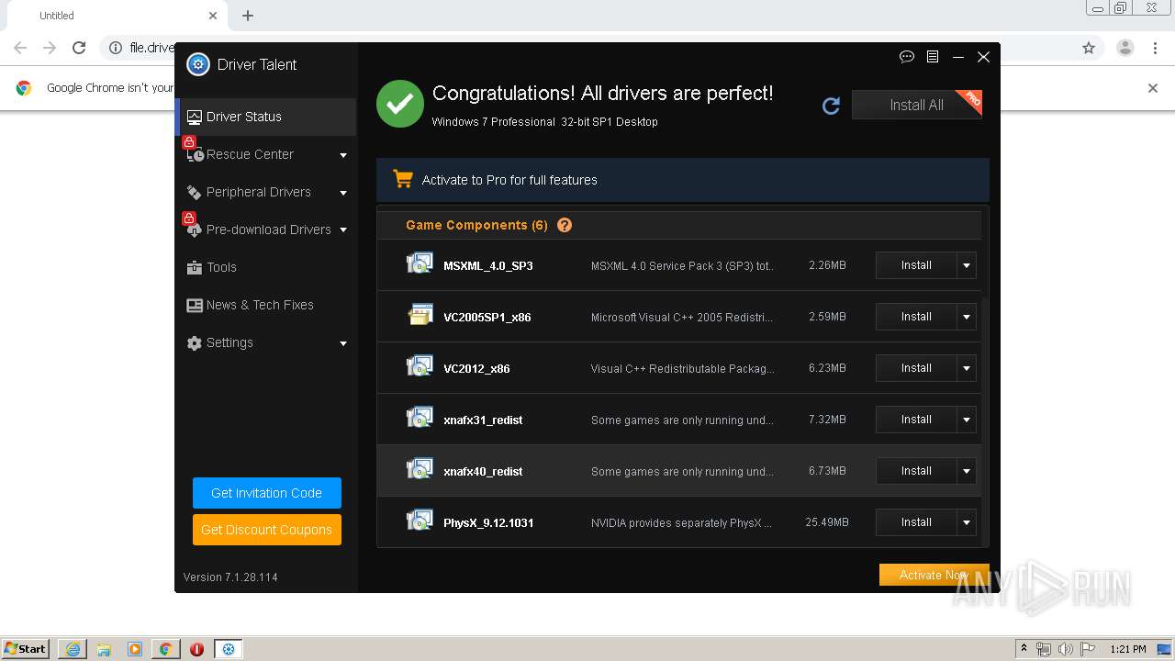The image size is (1175, 661).
Task: Click the Settings gear icon in sidebar
Action: tap(195, 342)
